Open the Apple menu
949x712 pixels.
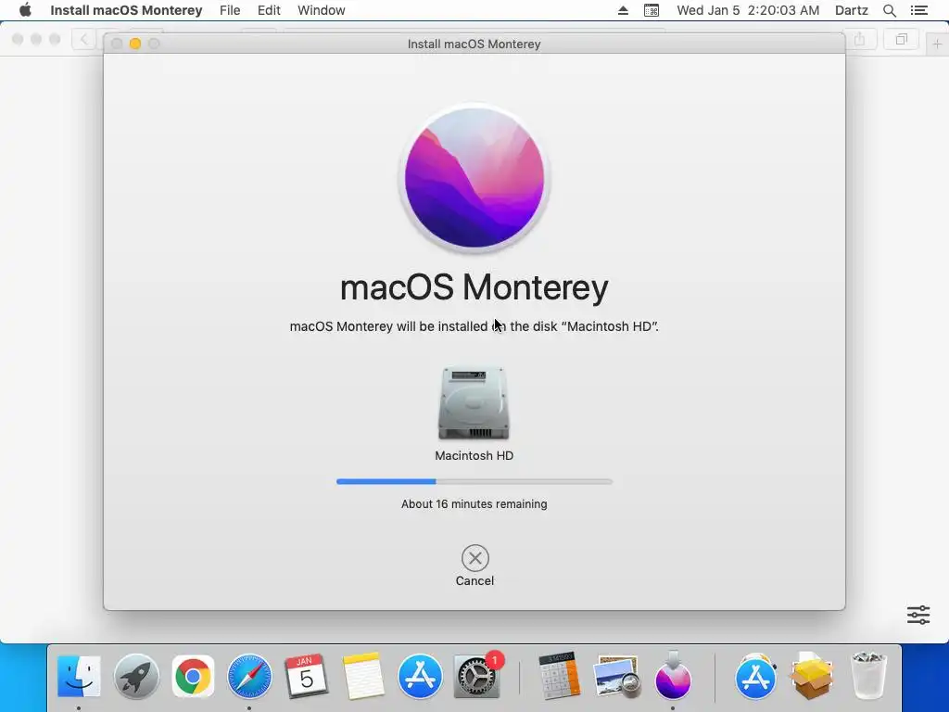click(x=25, y=10)
